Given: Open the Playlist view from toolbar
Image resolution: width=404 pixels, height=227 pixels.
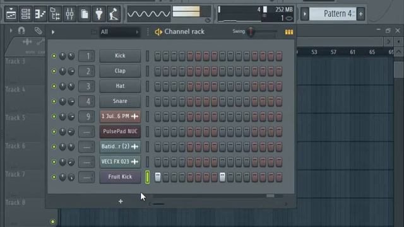Looking at the screenshot, I should pyautogui.click(x=11, y=14).
